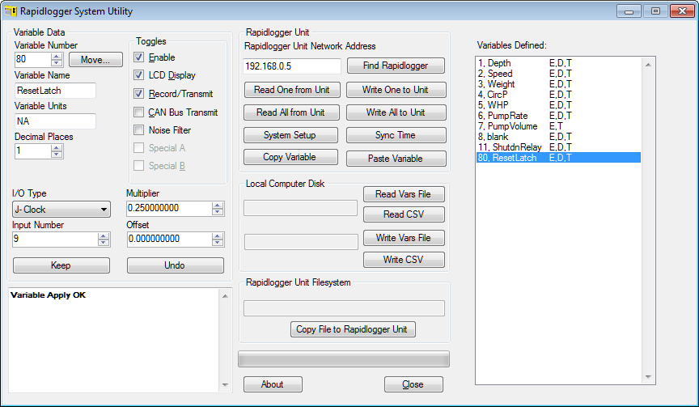This screenshot has width=699, height=407.
Task: Click the Write CSV button
Action: tap(404, 260)
